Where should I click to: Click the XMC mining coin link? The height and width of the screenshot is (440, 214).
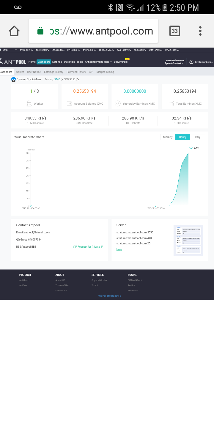pos(57,79)
